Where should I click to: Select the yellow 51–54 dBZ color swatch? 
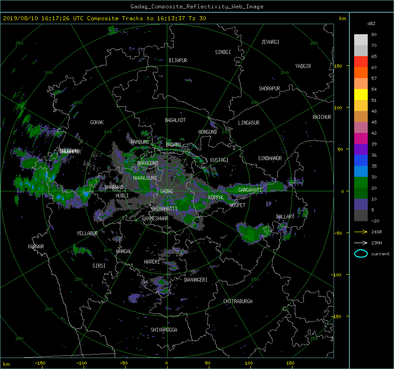coord(361,95)
